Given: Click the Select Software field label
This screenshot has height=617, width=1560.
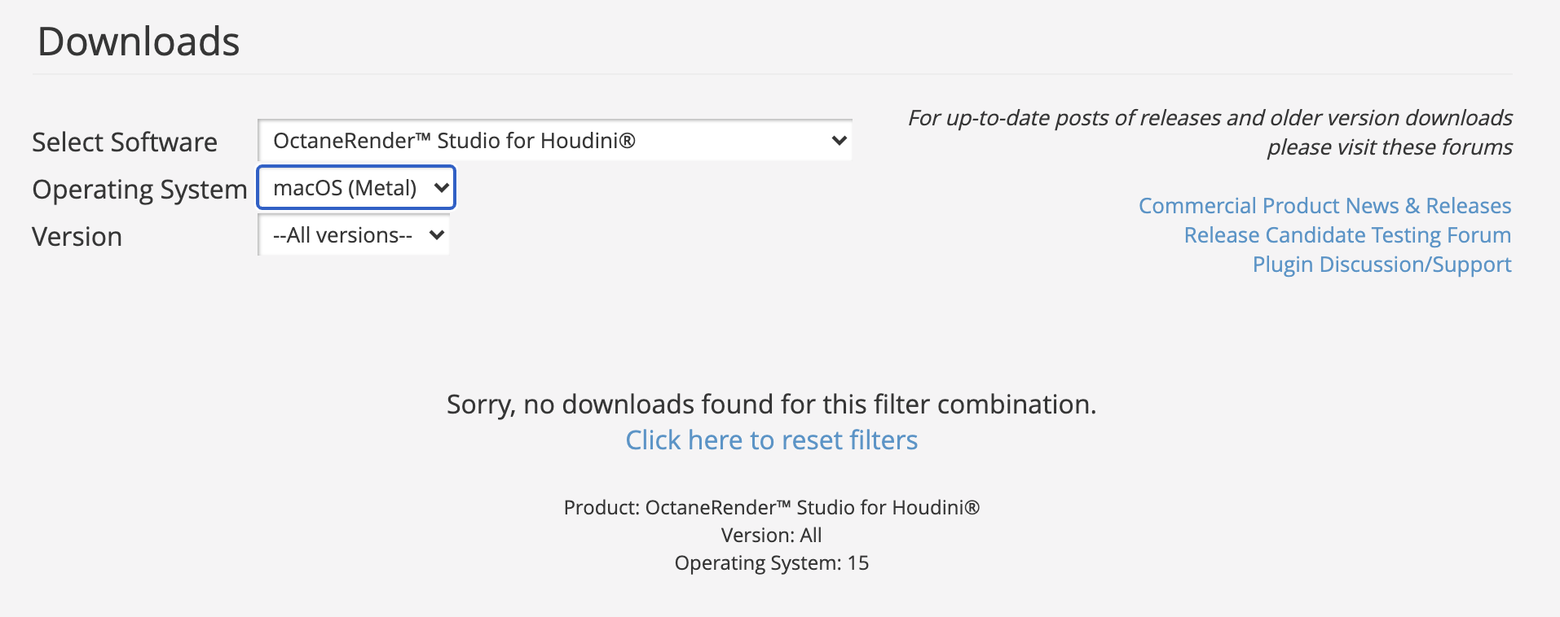Looking at the screenshot, I should (x=125, y=142).
